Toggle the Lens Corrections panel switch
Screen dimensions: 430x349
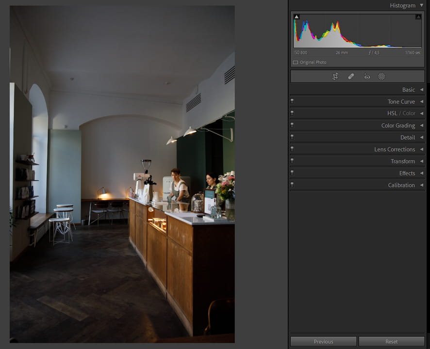point(292,149)
